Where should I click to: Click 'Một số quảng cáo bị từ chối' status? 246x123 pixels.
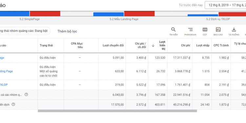coord(49,73)
